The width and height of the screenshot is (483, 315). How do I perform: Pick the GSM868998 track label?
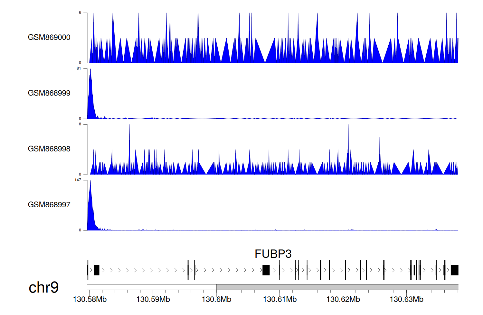click(49, 149)
